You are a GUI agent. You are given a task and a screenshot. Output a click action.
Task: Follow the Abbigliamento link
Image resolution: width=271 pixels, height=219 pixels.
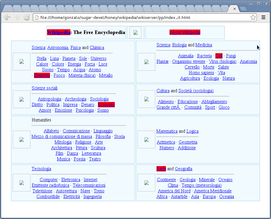214,102
